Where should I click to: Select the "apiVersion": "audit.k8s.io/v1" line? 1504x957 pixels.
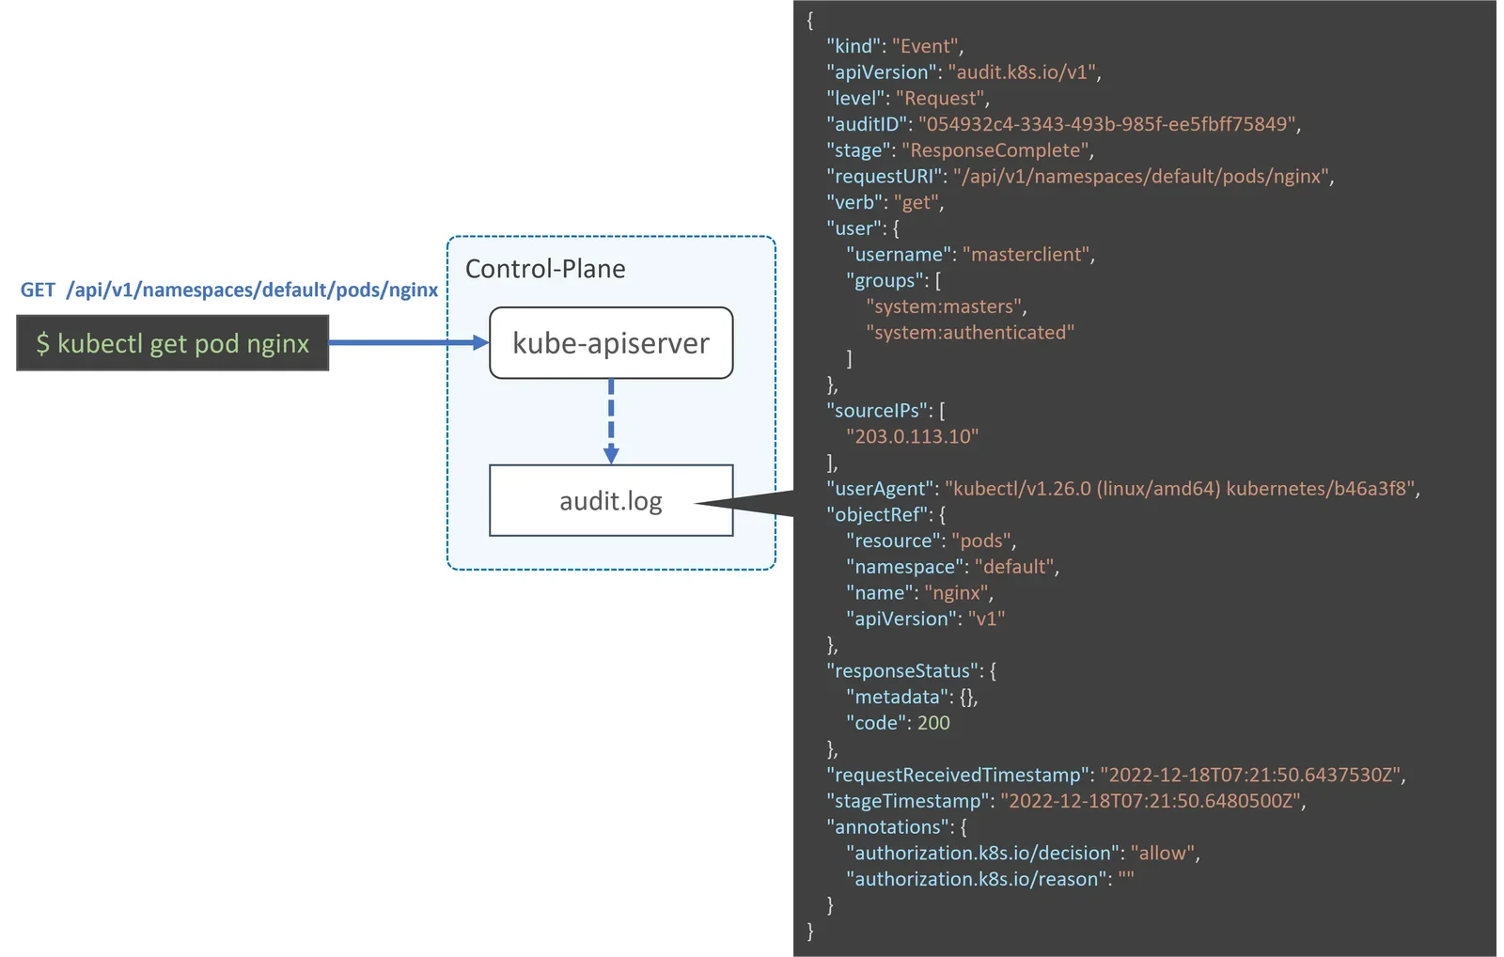pos(963,72)
